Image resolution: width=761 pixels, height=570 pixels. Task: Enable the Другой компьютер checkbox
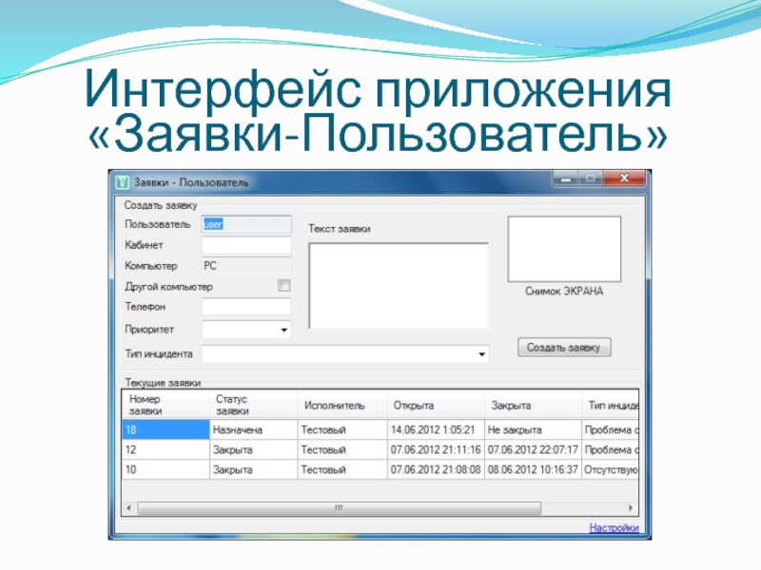pos(283,286)
